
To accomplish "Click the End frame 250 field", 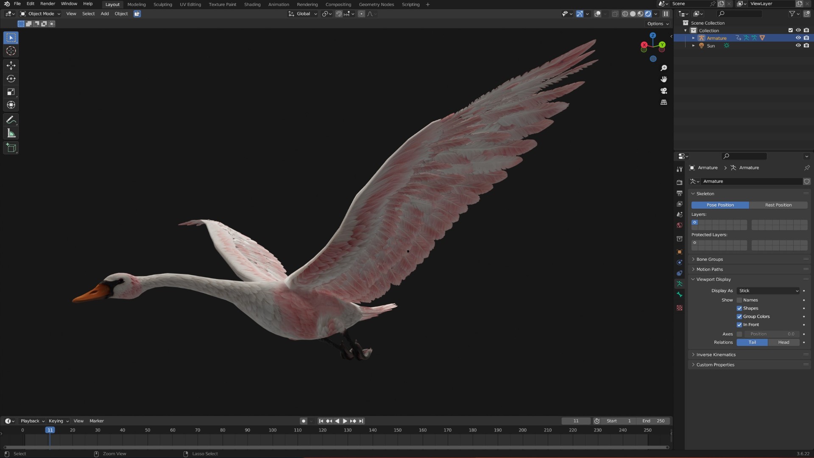I will tap(653, 421).
